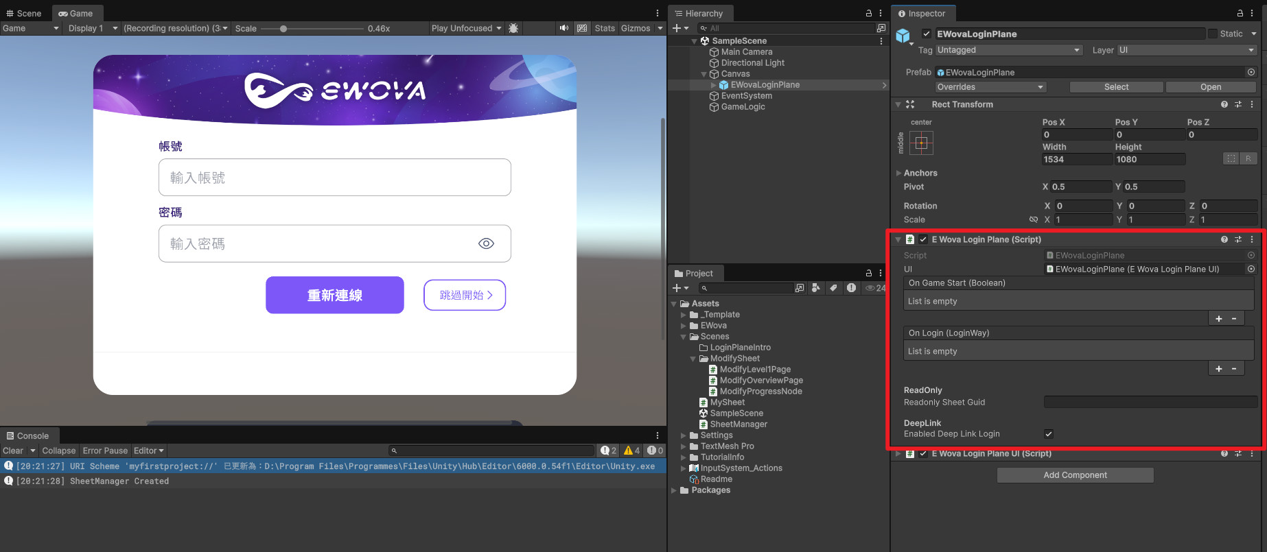Open Hierarchy panel three-dot menu
This screenshot has width=1267, height=552.
click(x=881, y=13)
